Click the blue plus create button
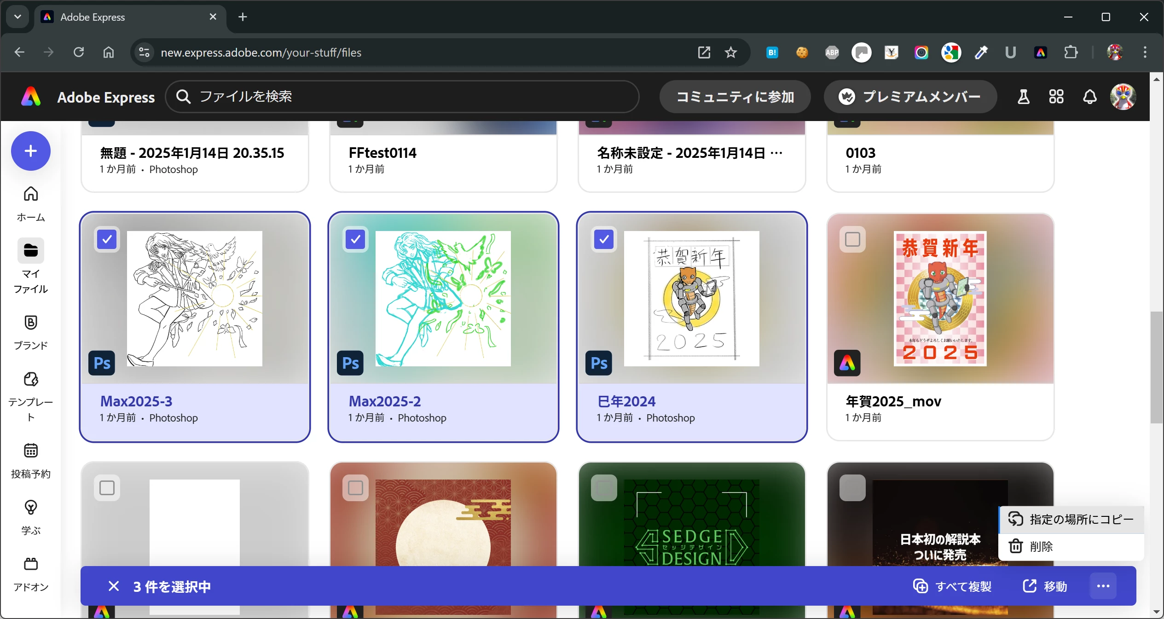The width and height of the screenshot is (1164, 619). point(30,151)
